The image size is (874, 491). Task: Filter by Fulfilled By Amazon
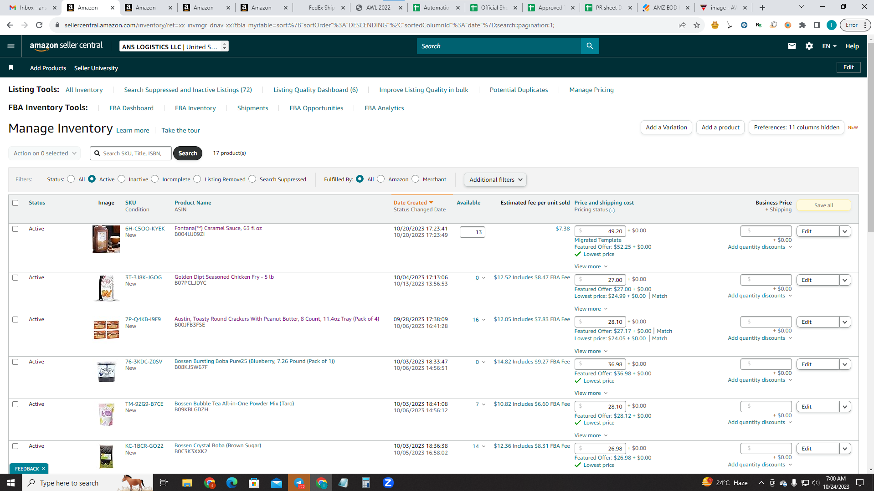click(381, 179)
